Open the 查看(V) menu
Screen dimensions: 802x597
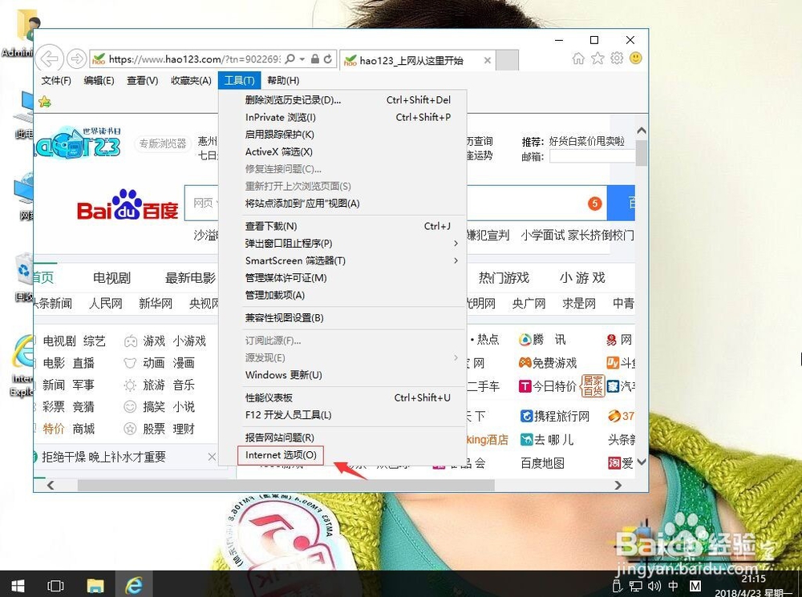[142, 81]
